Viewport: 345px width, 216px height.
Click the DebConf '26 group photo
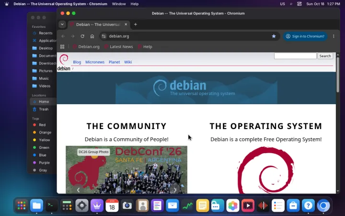click(126, 170)
